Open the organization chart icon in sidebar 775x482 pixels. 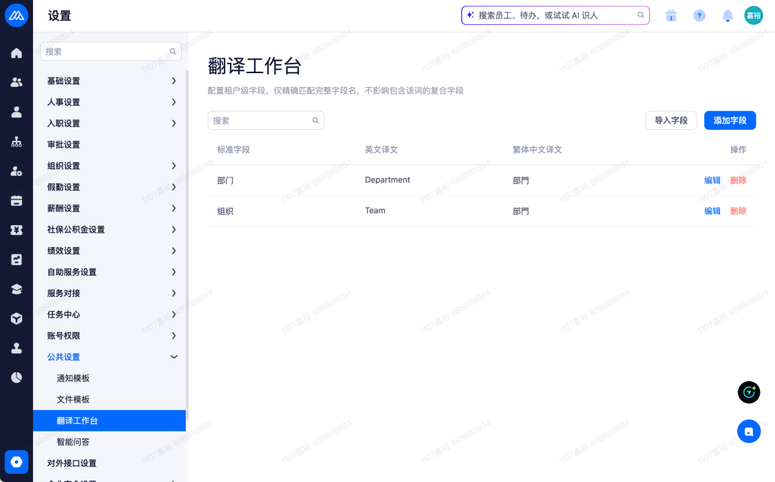tap(17, 142)
